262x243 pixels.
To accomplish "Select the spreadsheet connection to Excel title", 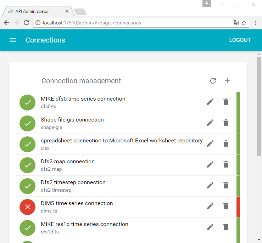I will tap(122, 141).
